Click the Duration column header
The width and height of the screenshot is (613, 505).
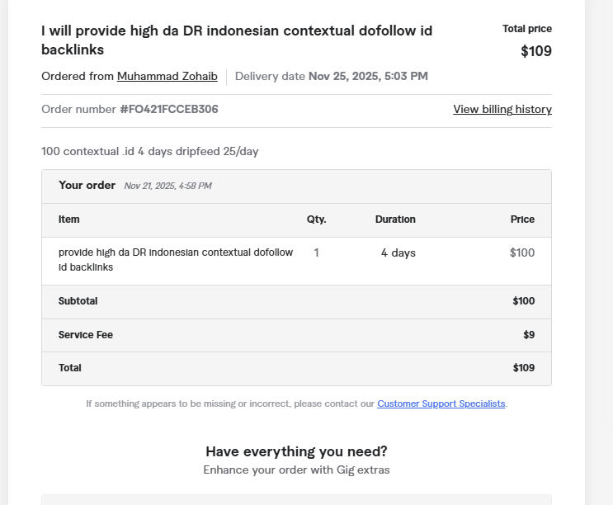pos(395,219)
